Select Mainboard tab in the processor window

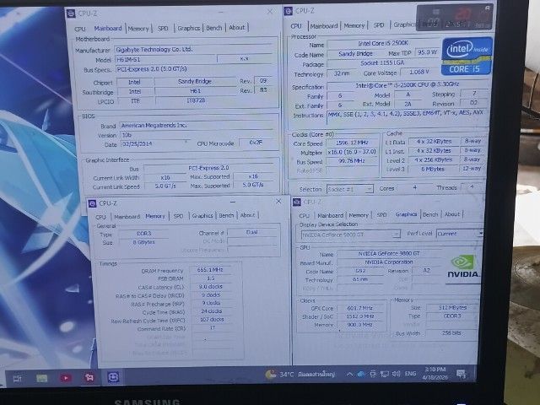coord(324,26)
